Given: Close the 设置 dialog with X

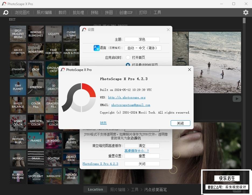Looking at the screenshot, I should pyautogui.click(x=168, y=30).
